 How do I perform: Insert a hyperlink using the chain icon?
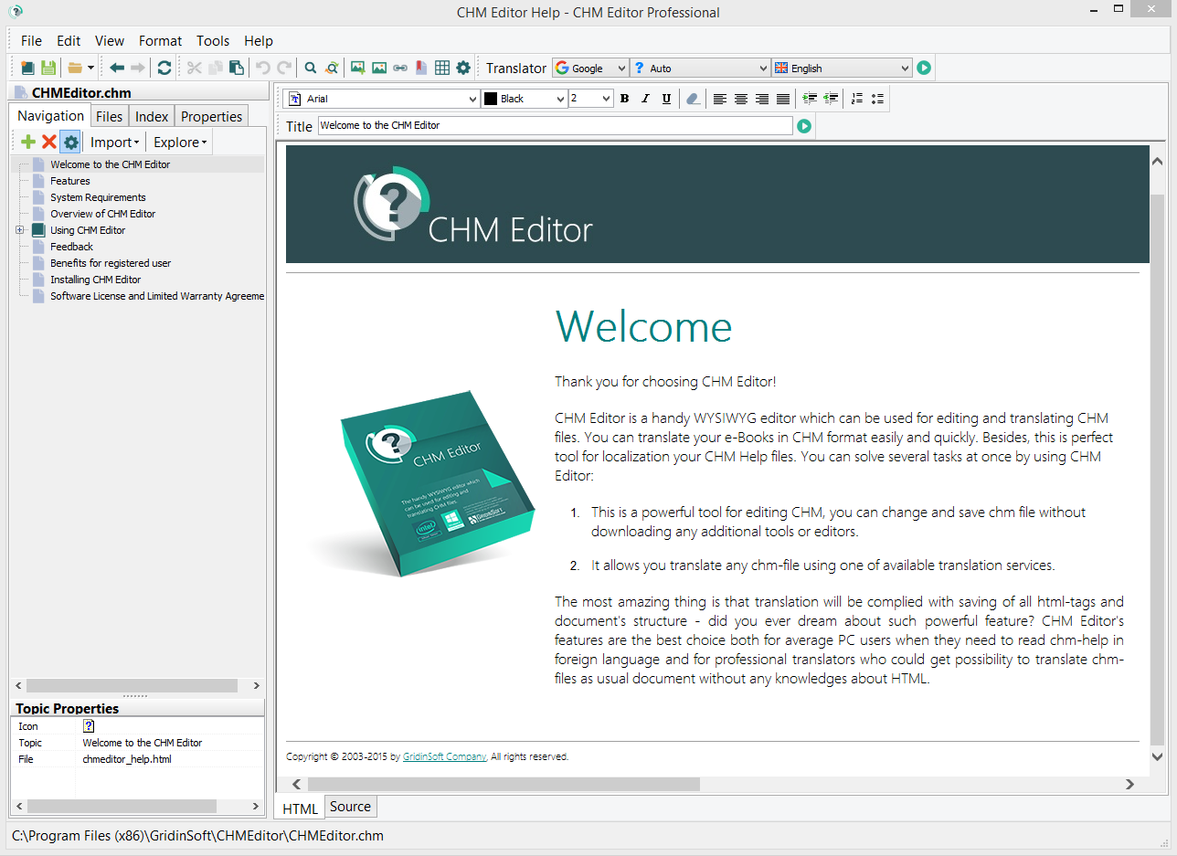pos(400,67)
